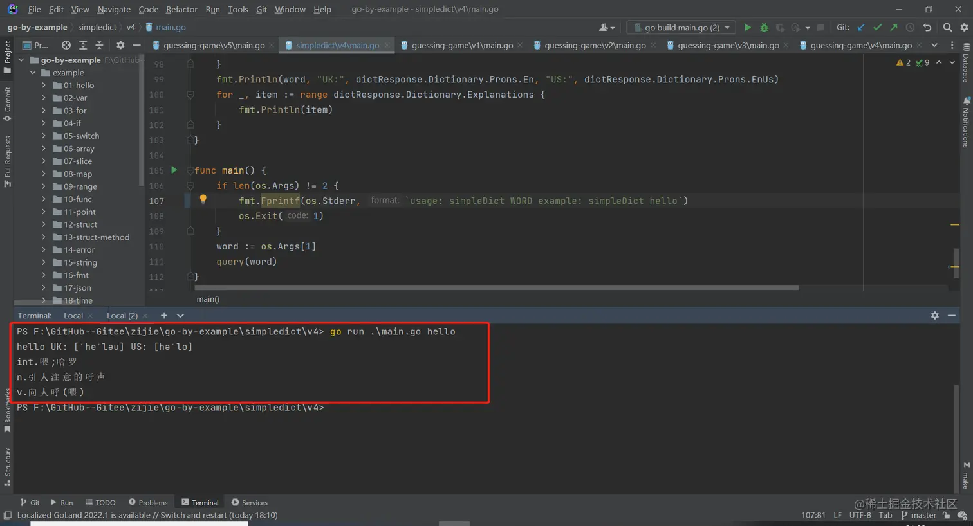
Task: Open the Problems tool window button
Action: (148, 503)
